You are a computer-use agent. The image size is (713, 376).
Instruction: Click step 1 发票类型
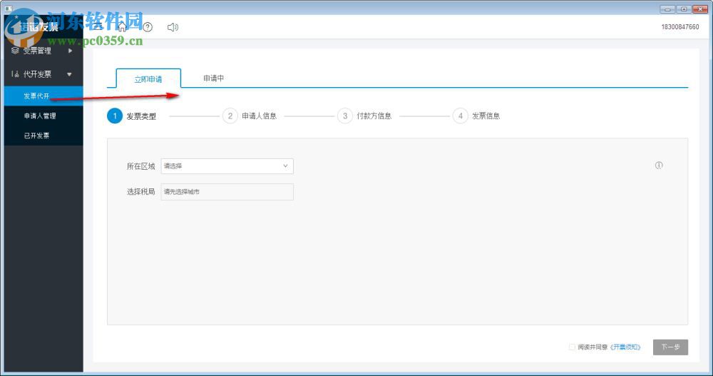click(x=132, y=116)
